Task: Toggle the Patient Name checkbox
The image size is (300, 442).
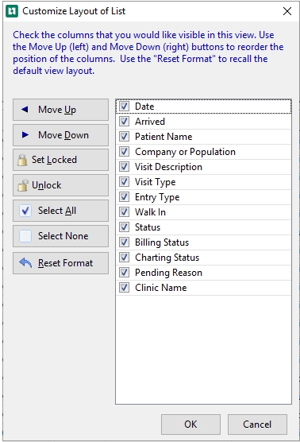Action: click(124, 137)
